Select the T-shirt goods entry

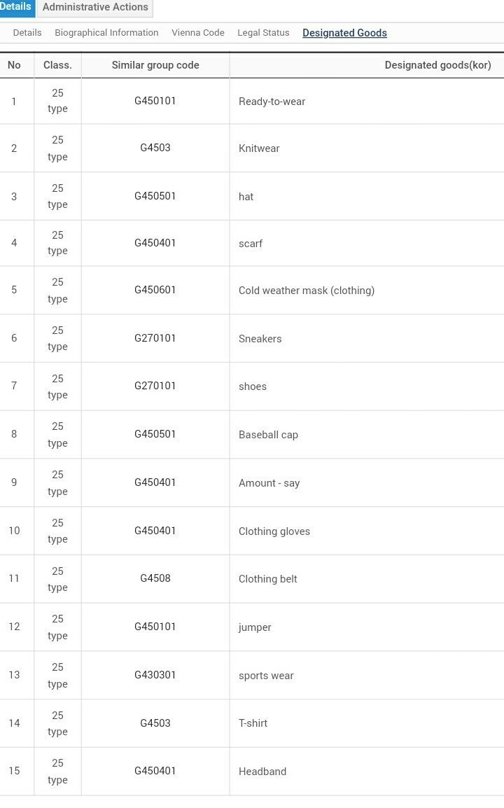[x=253, y=723]
